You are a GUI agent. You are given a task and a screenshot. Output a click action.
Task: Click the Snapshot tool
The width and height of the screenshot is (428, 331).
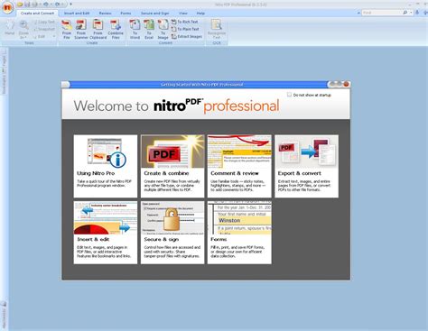[44, 29]
